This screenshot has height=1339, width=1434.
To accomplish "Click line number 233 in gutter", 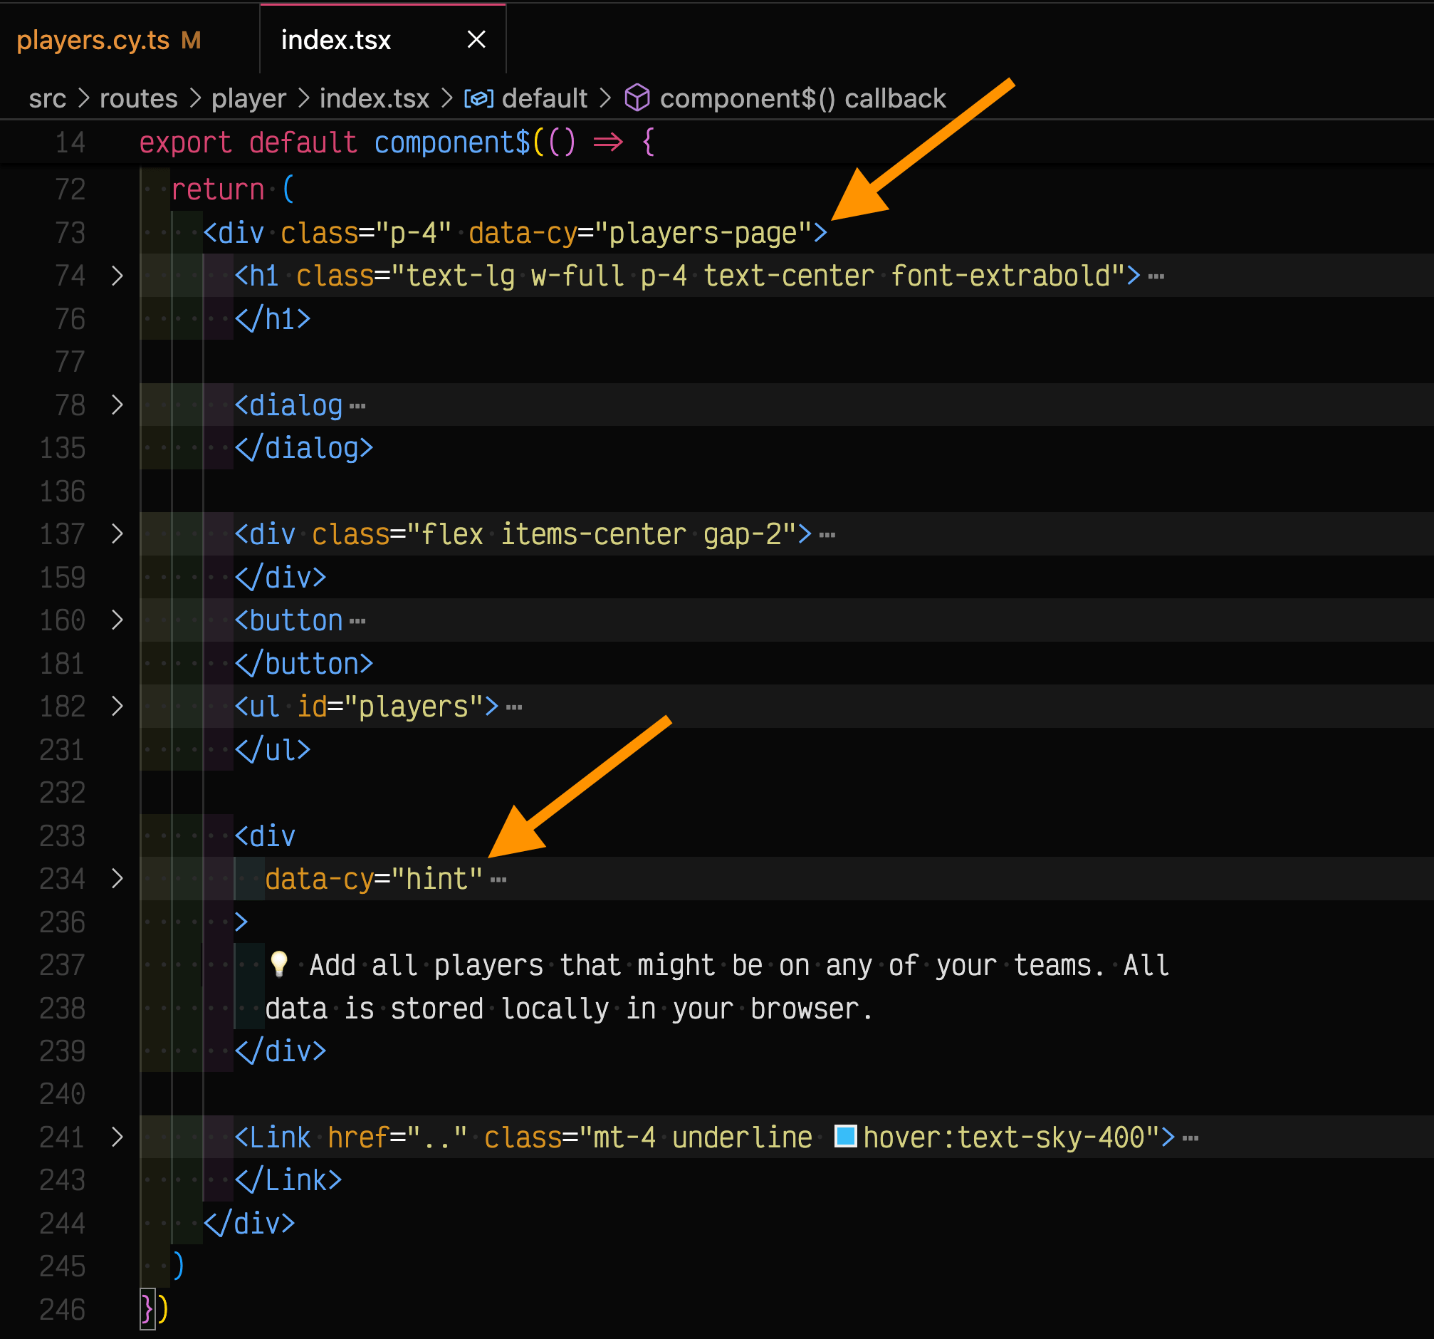I will pyautogui.click(x=63, y=836).
